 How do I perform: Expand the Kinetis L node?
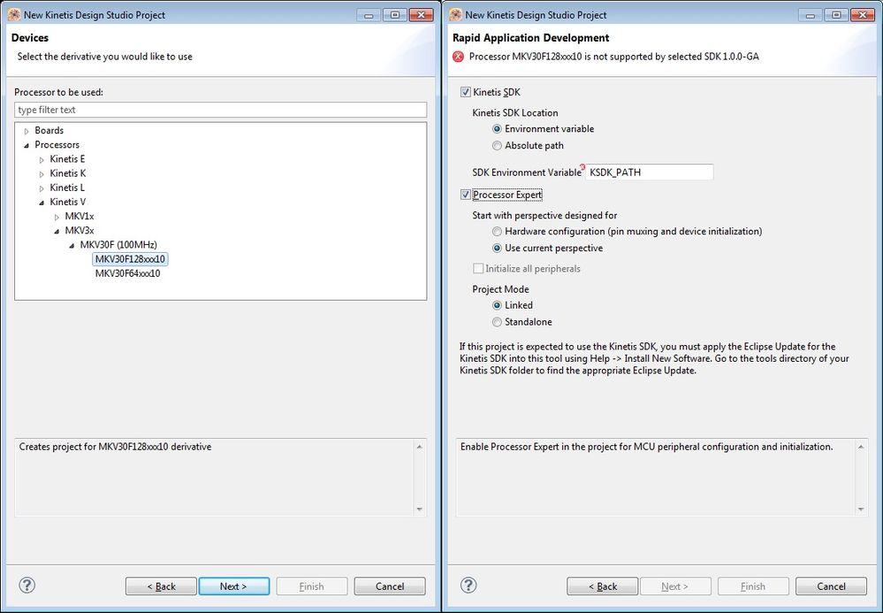pyautogui.click(x=42, y=188)
